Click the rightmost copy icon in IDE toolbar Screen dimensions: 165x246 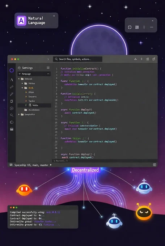coord(154,59)
